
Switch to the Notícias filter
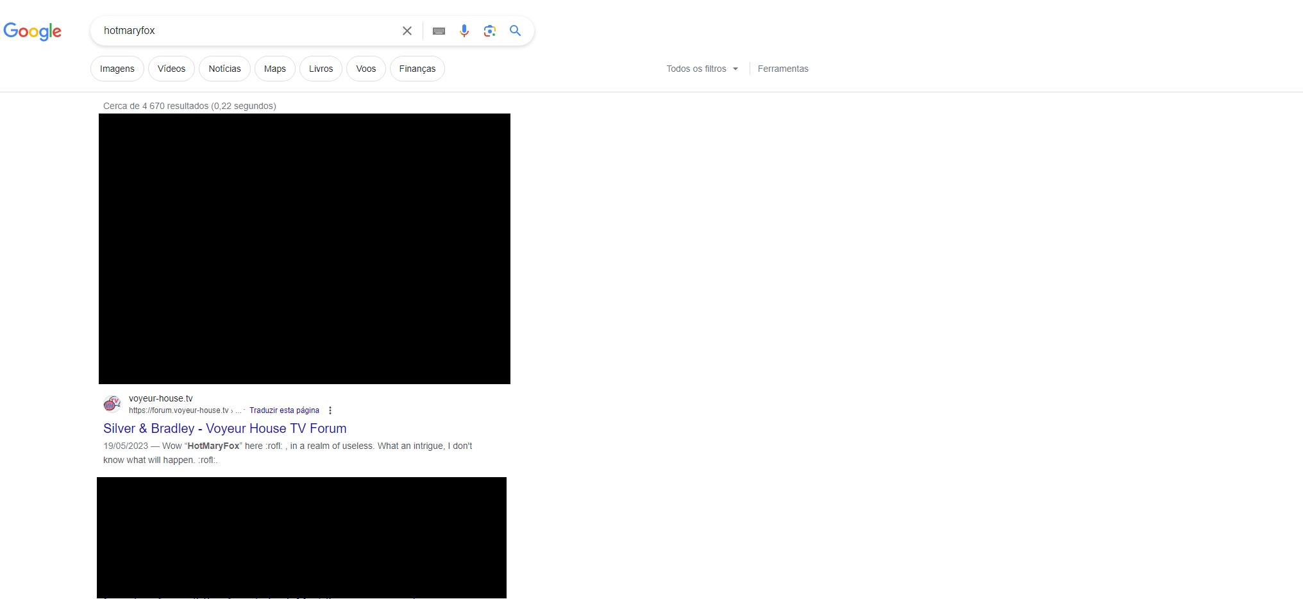pos(224,69)
